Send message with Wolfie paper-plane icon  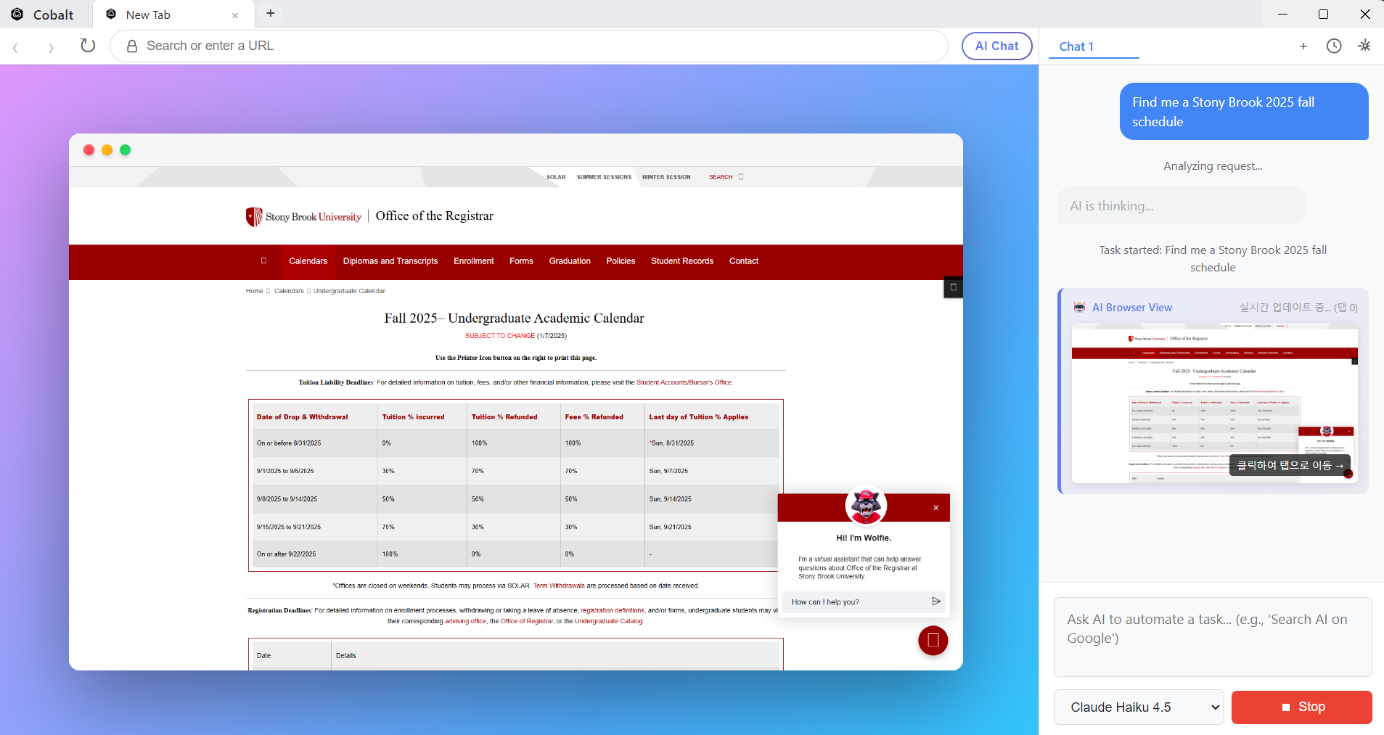pyautogui.click(x=936, y=601)
